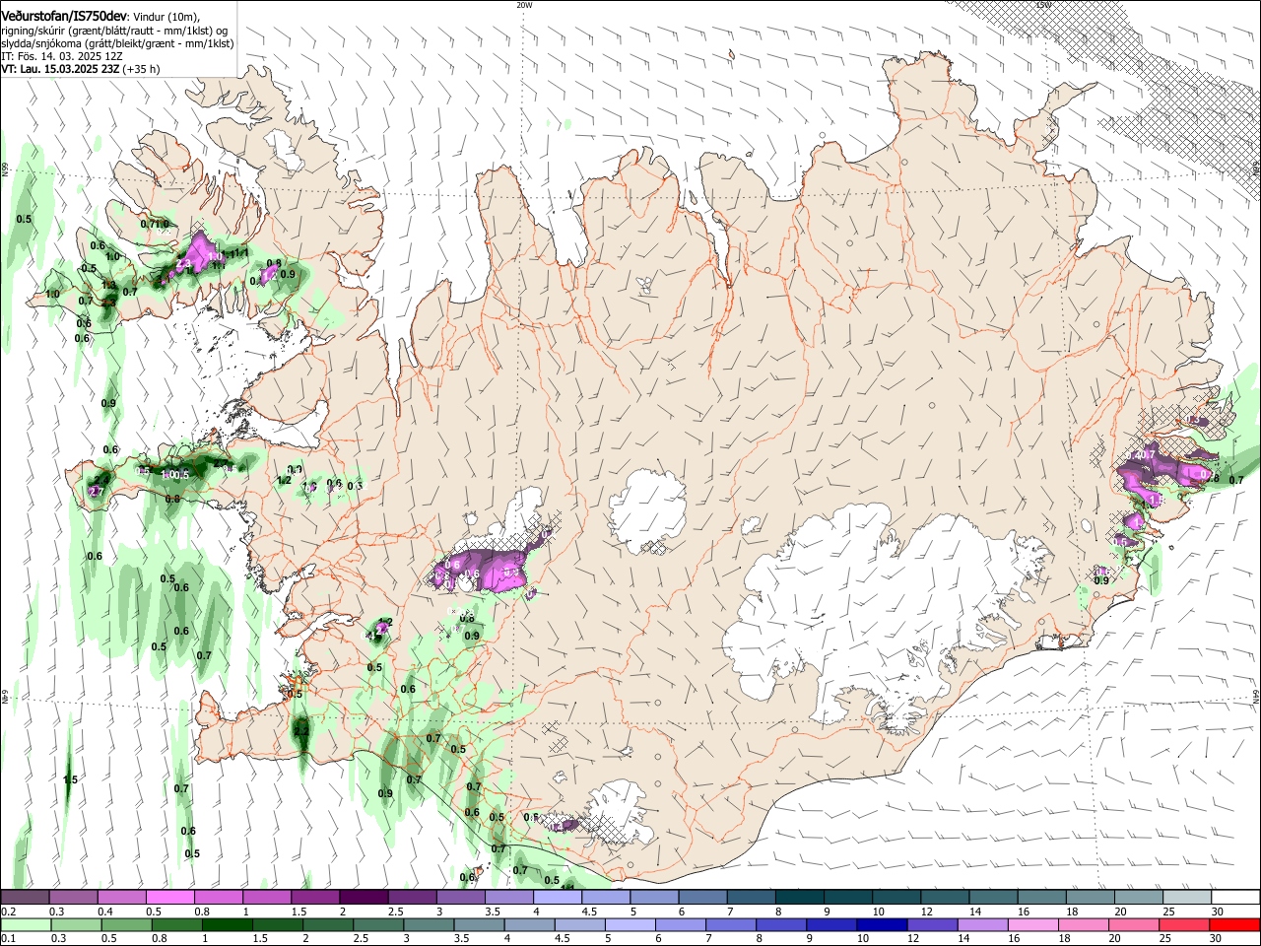1261x946 pixels.
Task: Click the bright pink 0.5–0.8 snow legend swatch
Action: pyautogui.click(x=169, y=898)
